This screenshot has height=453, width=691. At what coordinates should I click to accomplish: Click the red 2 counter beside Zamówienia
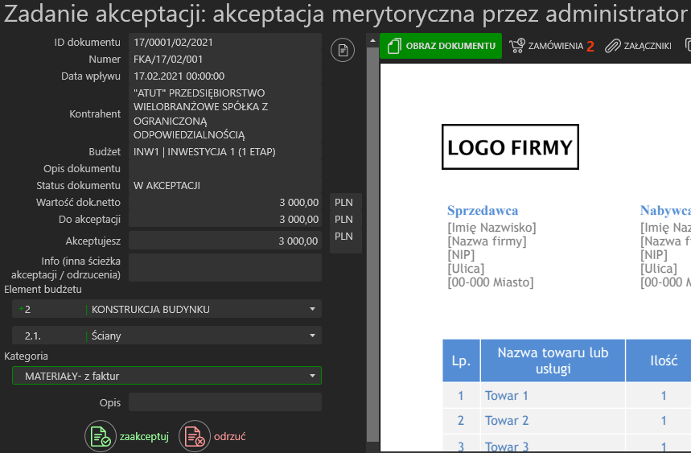pos(590,47)
